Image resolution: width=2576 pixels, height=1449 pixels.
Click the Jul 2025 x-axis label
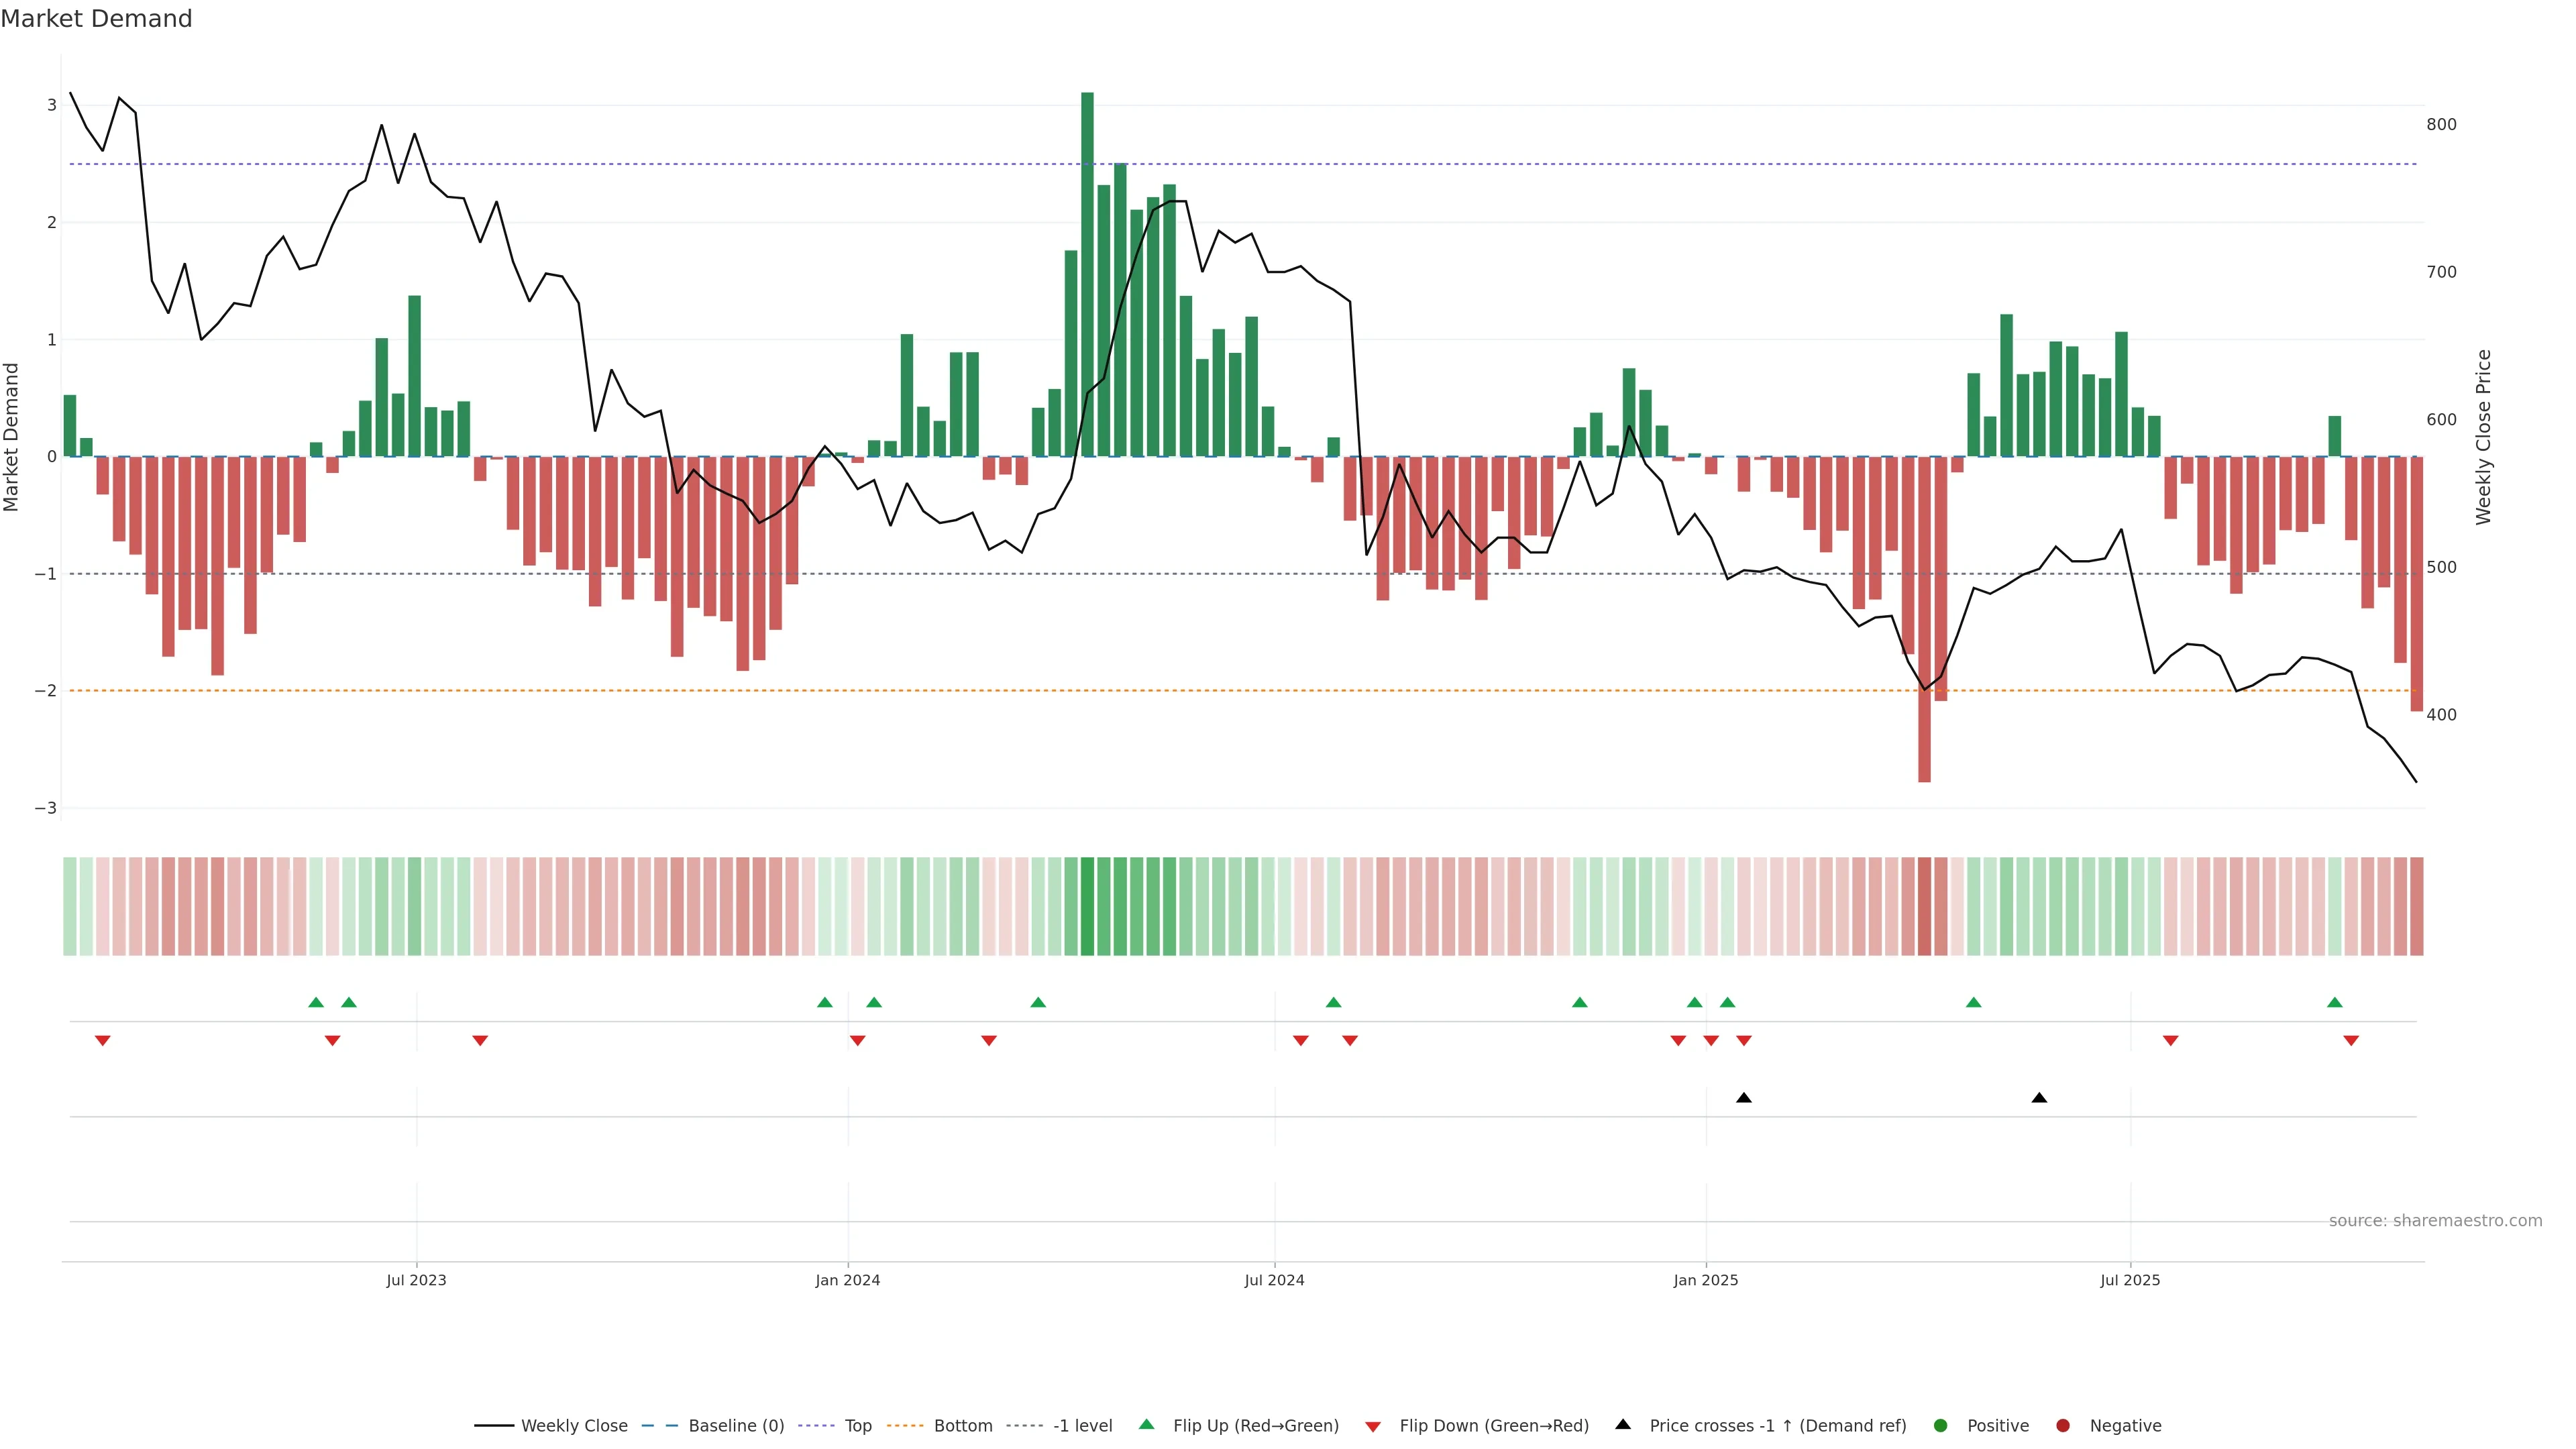pyautogui.click(x=2130, y=1280)
